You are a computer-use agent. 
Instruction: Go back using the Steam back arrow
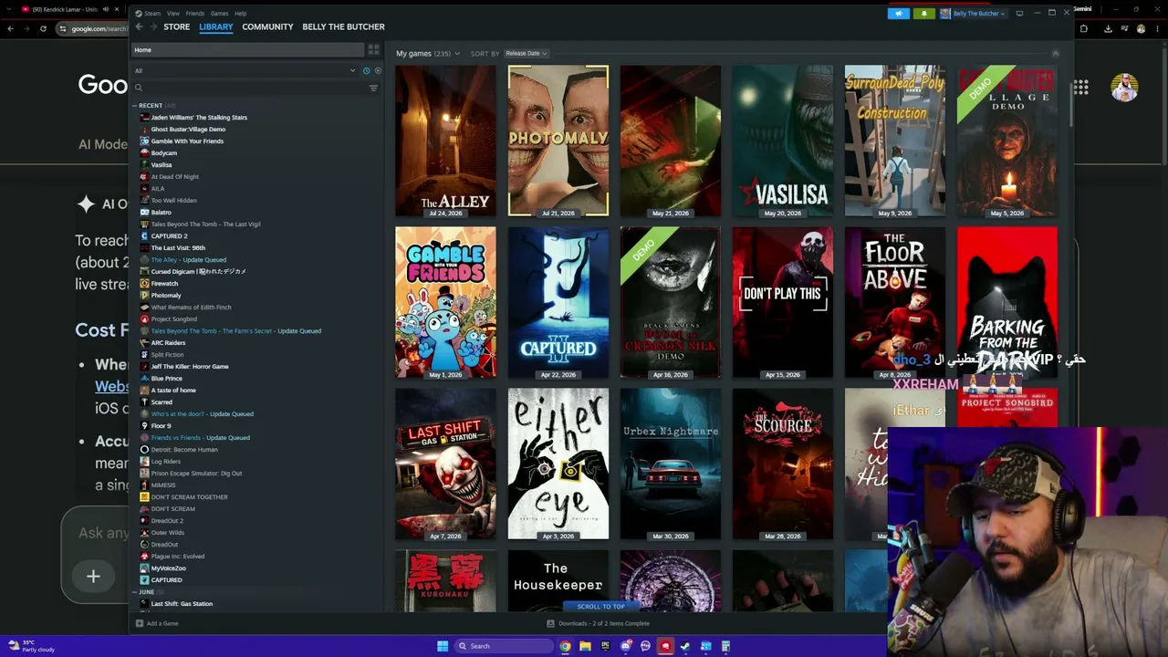[139, 27]
